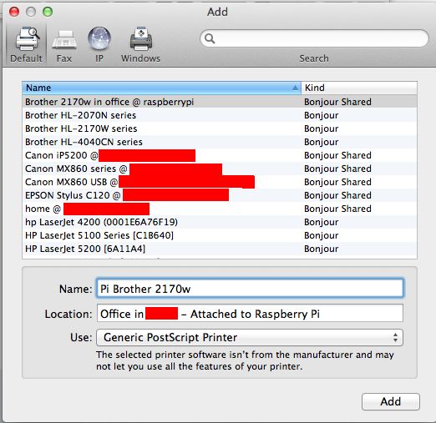Viewport: 436px width, 423px height.
Task: Toggle sort direction arrow in Name header
Action: pos(295,88)
